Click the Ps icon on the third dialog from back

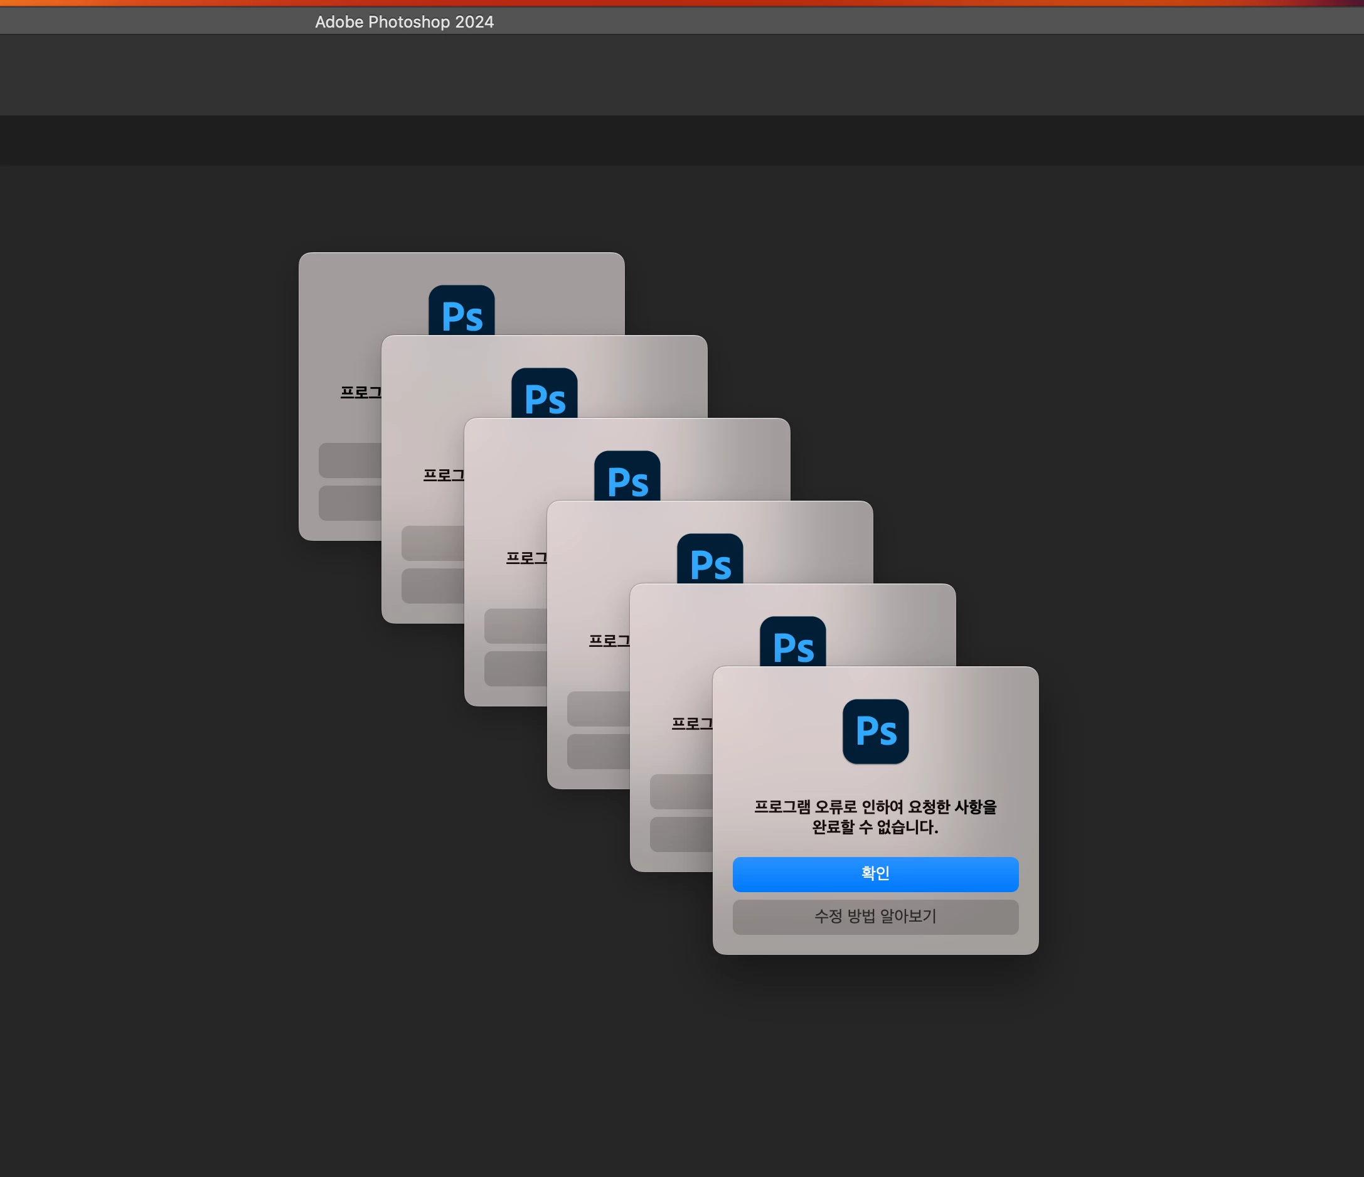(627, 476)
